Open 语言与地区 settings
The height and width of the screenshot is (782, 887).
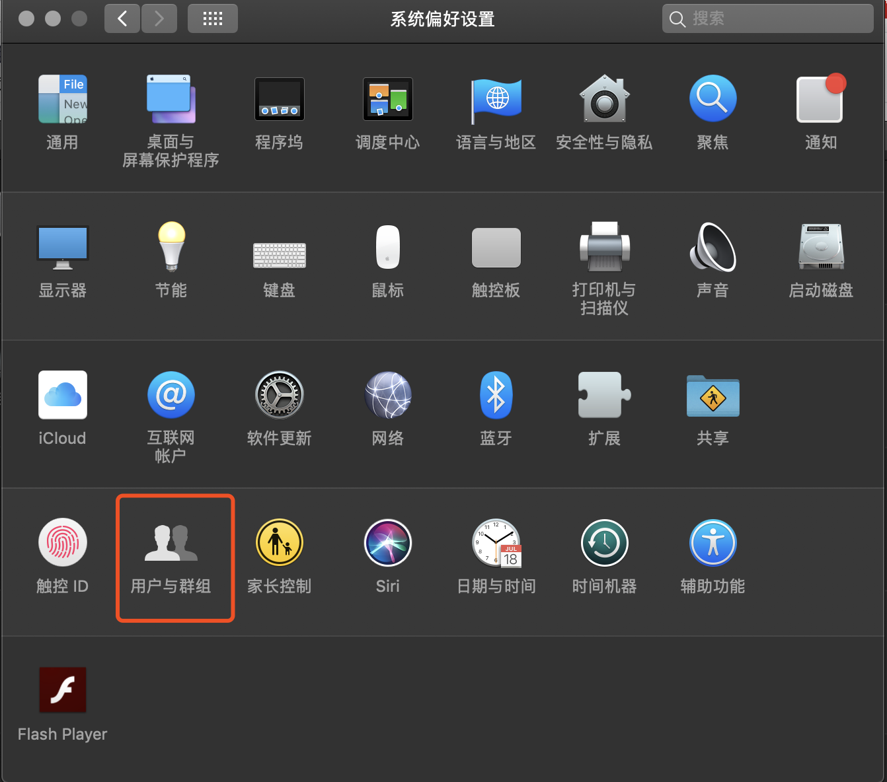click(x=496, y=109)
